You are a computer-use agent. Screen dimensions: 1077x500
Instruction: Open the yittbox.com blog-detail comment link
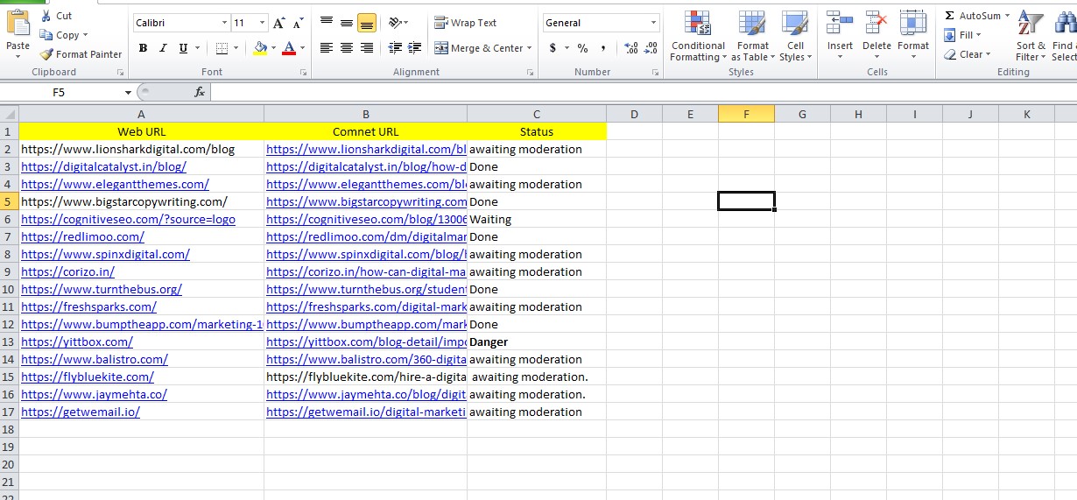click(366, 342)
